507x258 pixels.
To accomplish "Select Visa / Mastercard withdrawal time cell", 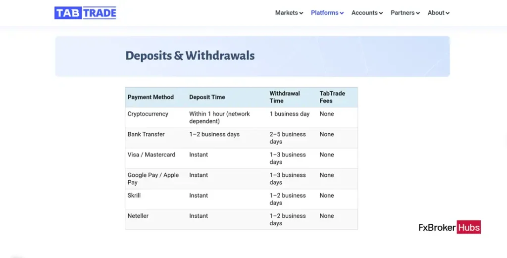I will click(x=288, y=158).
